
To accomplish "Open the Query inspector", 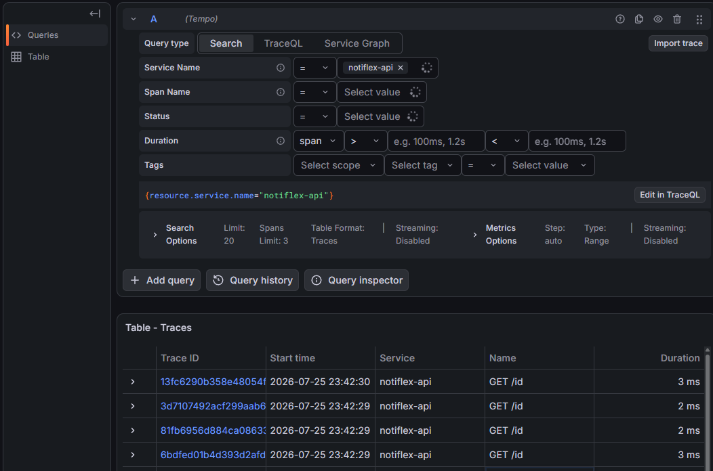I will (x=356, y=280).
